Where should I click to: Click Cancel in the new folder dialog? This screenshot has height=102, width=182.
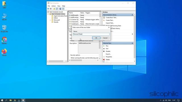pyautogui.click(x=105, y=38)
